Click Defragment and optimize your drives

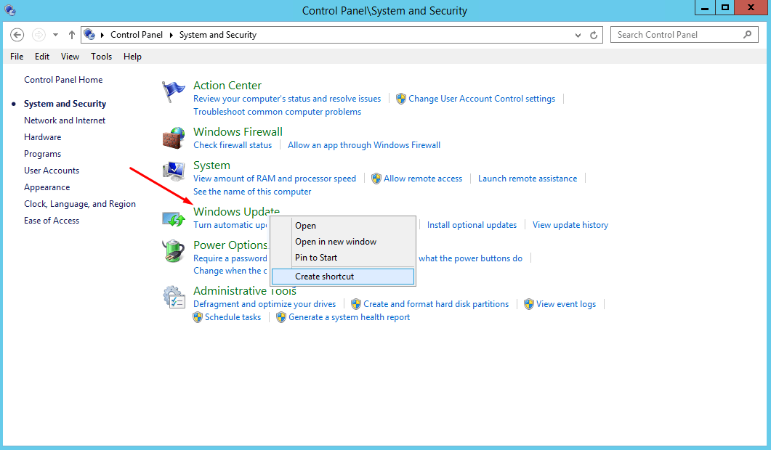click(x=265, y=304)
